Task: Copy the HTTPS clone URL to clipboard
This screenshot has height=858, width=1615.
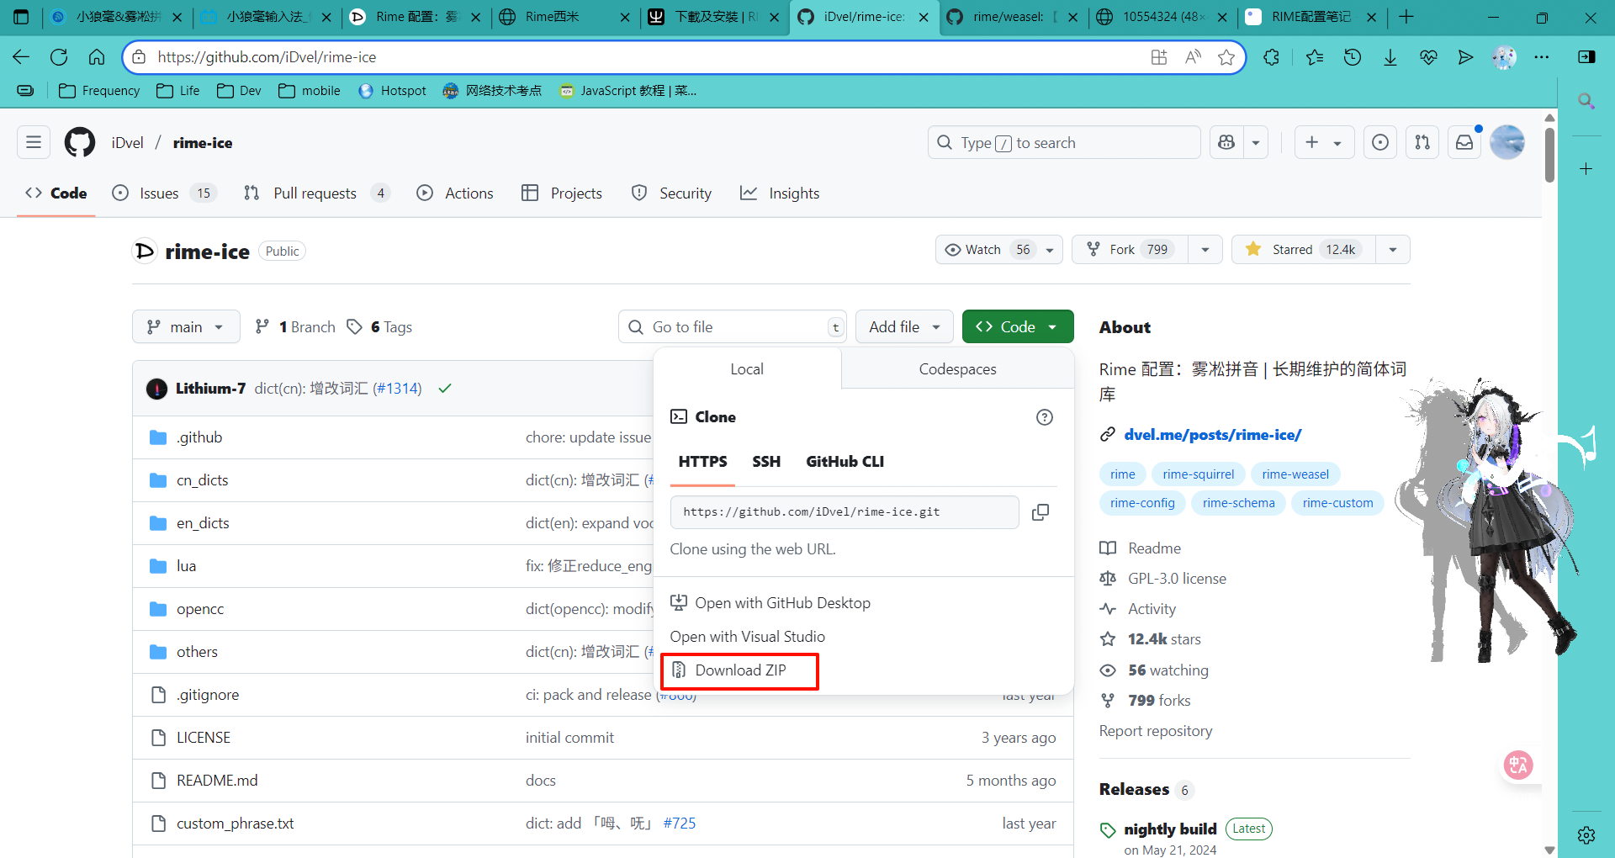Action: click(x=1040, y=512)
